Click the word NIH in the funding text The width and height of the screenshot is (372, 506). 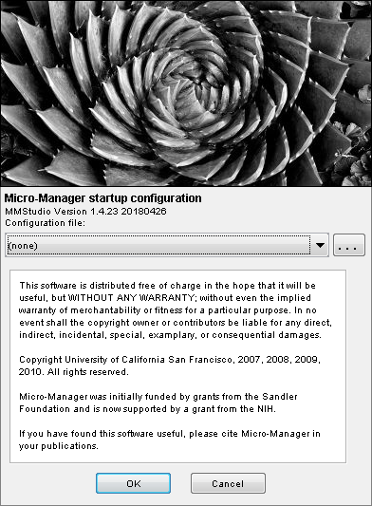[x=266, y=409]
